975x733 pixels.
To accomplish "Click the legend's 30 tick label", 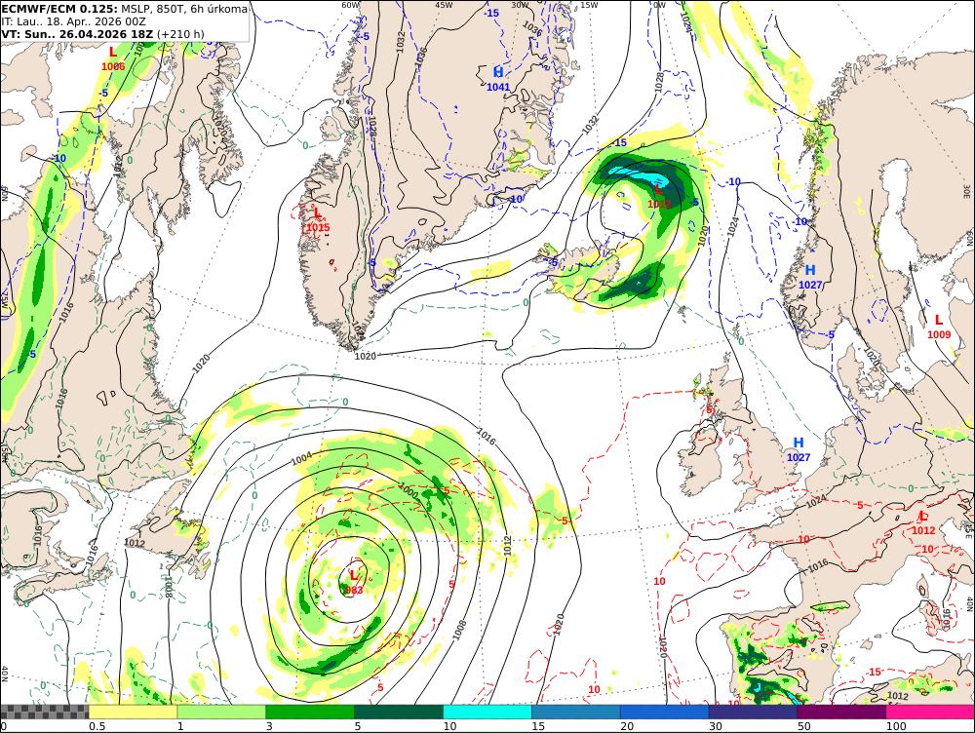I will [716, 726].
